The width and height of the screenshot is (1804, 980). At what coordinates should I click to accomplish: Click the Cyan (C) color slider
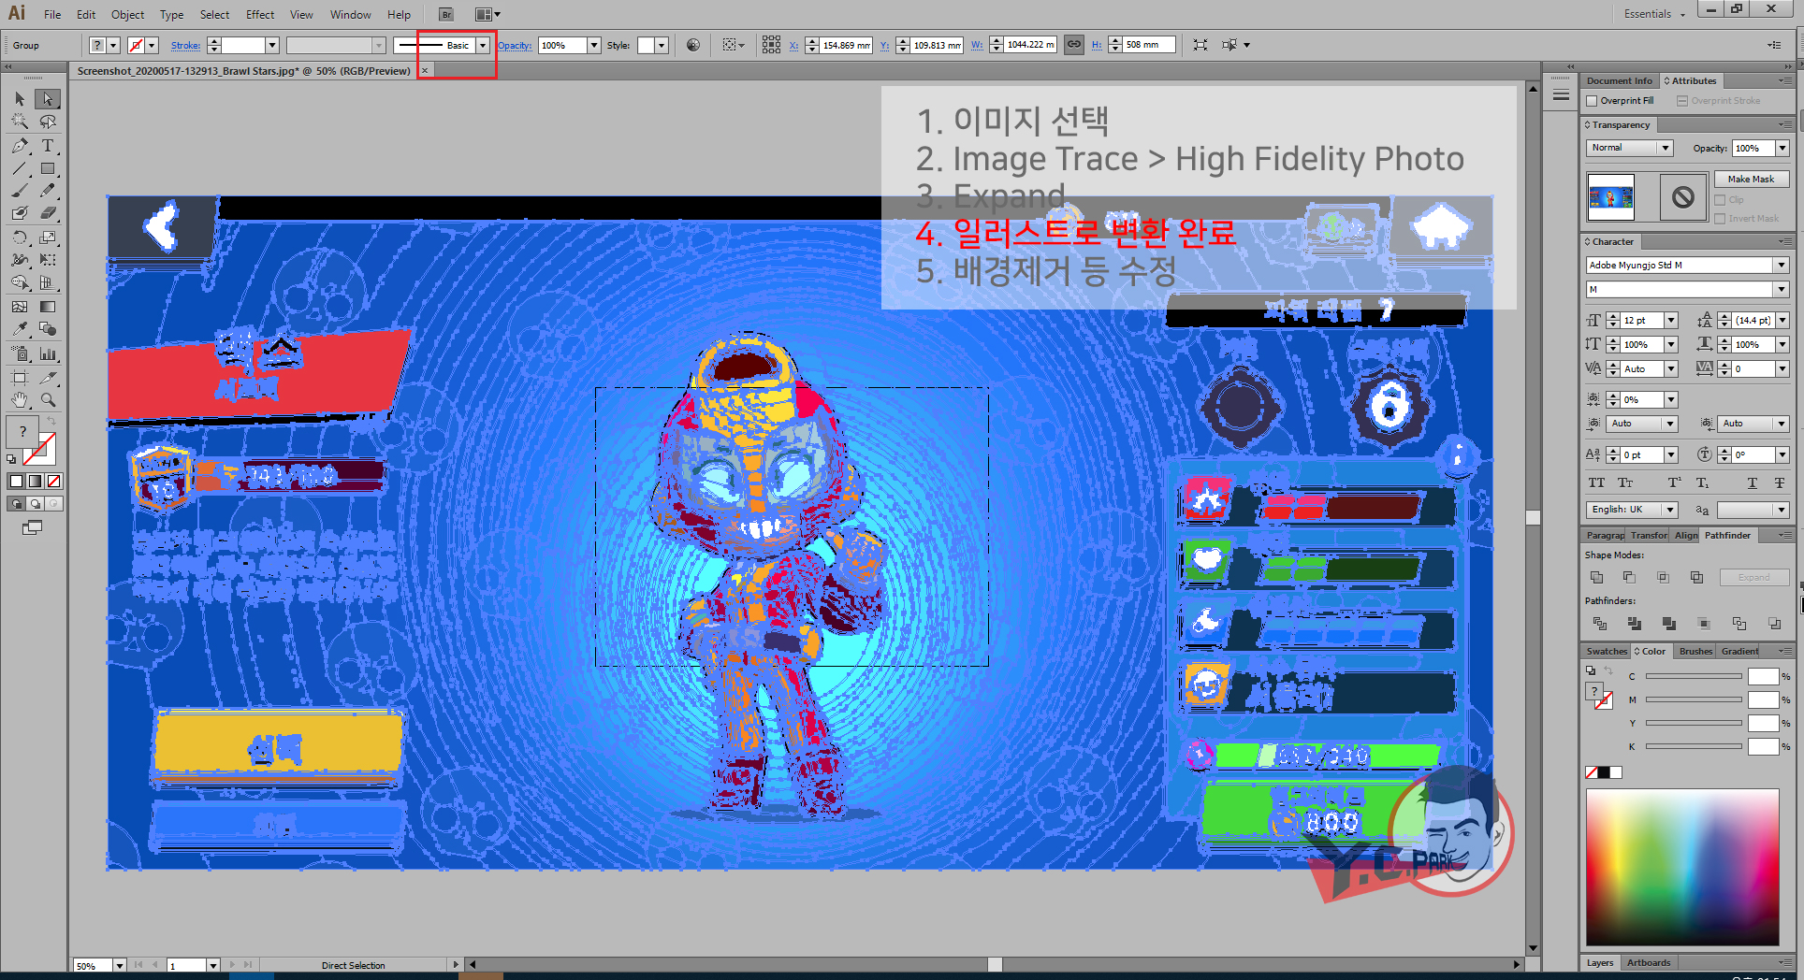point(1693,676)
